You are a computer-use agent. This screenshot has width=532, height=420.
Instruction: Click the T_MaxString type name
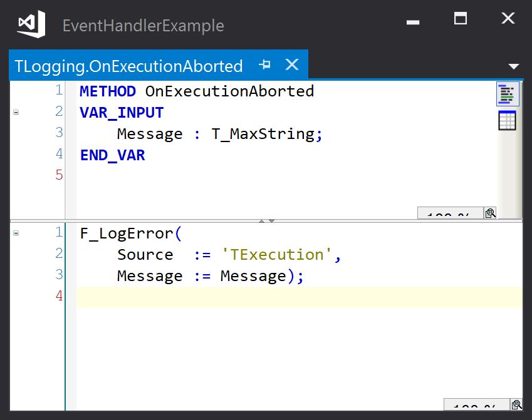[x=263, y=134]
